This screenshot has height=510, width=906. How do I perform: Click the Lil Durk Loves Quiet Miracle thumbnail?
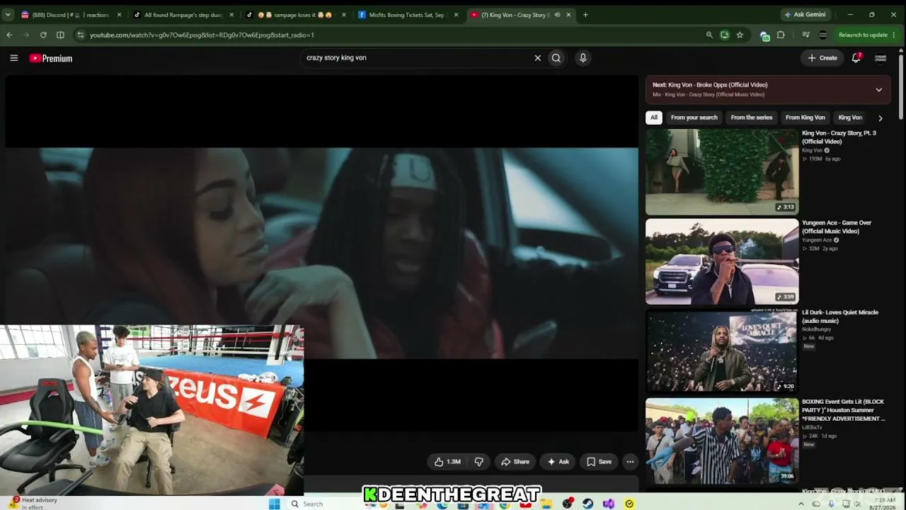(x=722, y=351)
